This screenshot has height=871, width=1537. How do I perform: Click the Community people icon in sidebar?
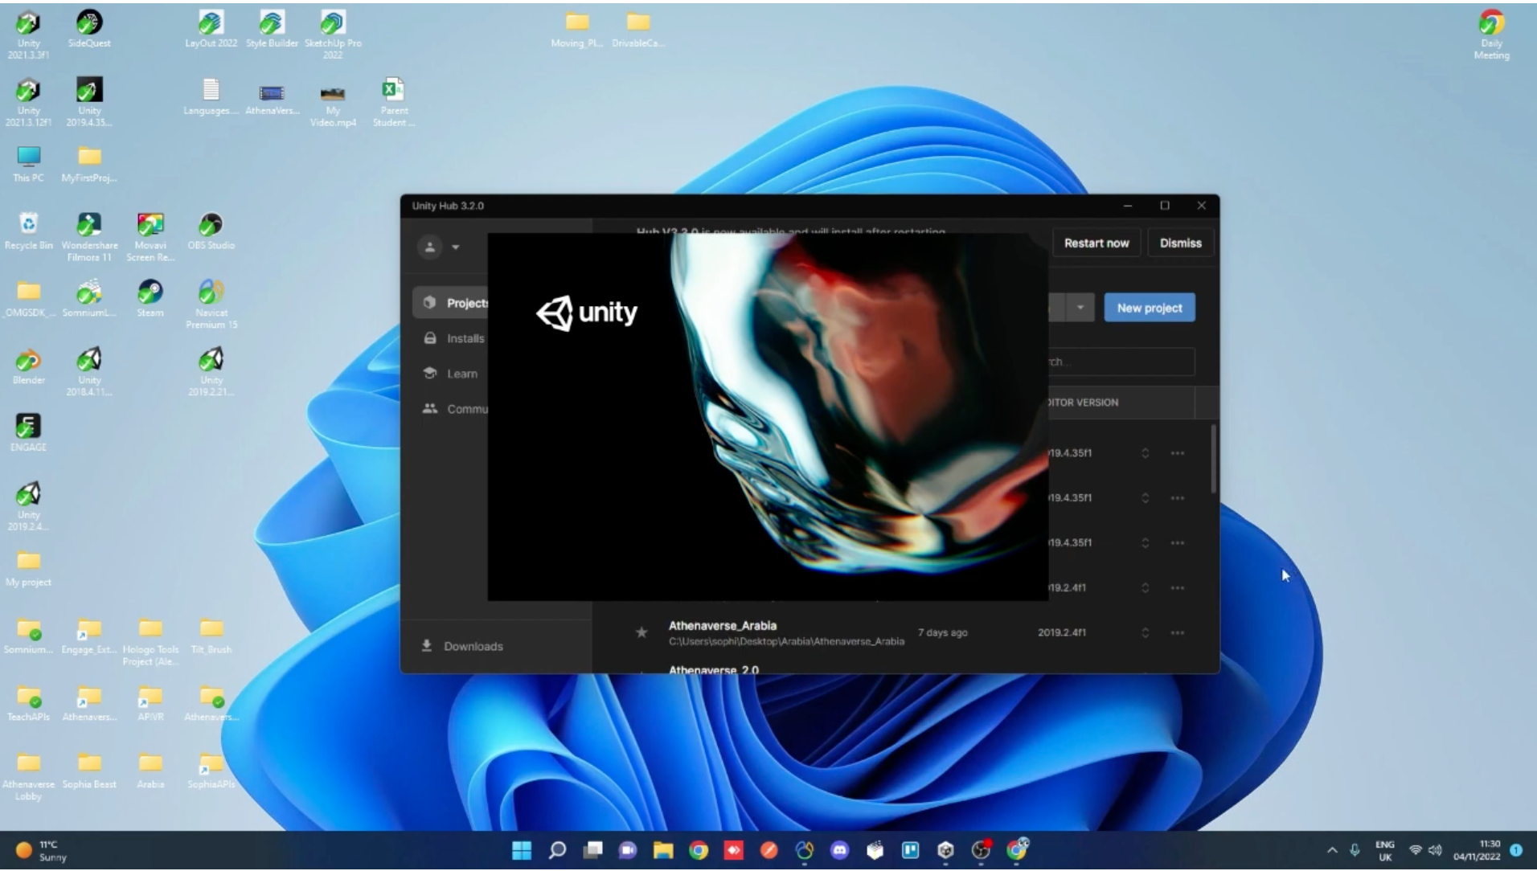[x=431, y=409]
